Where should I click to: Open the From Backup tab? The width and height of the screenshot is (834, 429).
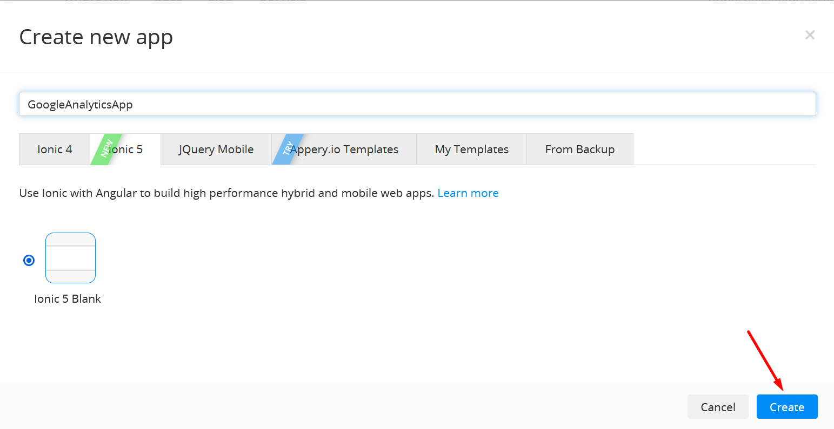580,149
